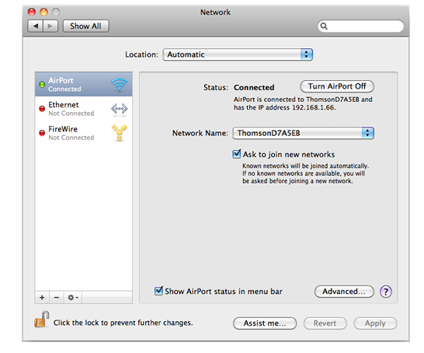The height and width of the screenshot is (353, 424).
Task: Remove selected service with minus button
Action: [57, 298]
